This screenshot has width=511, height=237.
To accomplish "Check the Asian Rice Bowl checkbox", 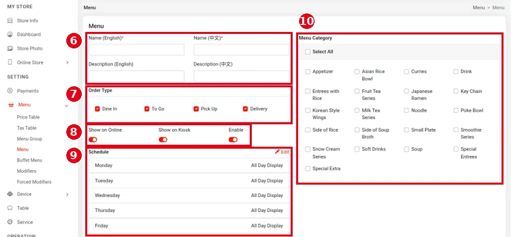I will click(x=357, y=72).
